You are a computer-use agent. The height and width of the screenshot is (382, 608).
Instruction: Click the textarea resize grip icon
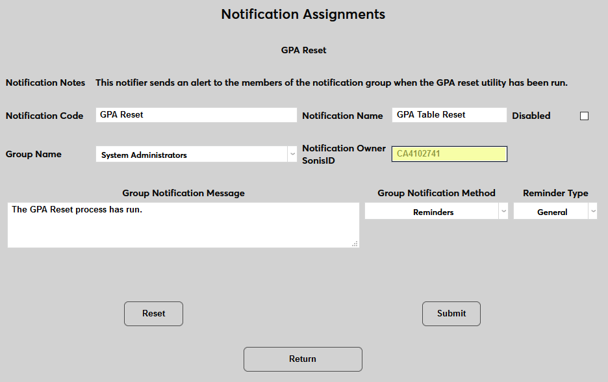click(355, 243)
